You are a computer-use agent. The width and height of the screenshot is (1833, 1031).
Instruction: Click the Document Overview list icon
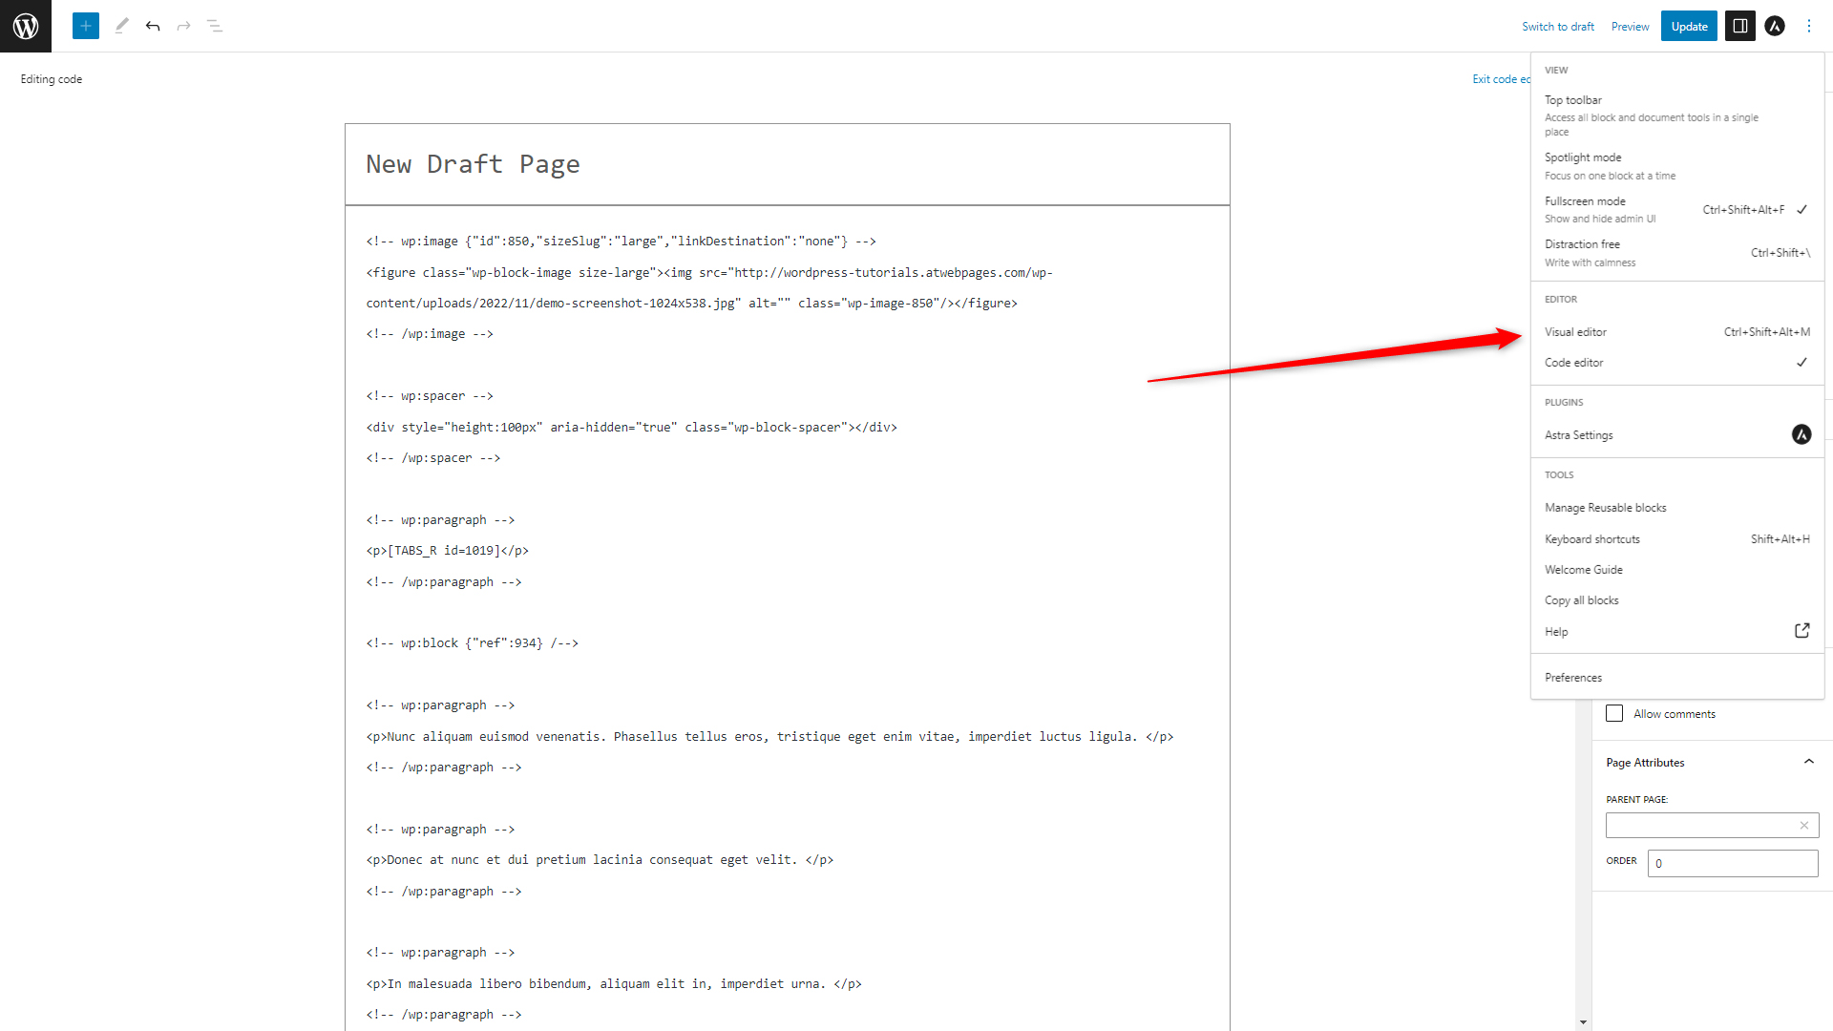pos(214,25)
